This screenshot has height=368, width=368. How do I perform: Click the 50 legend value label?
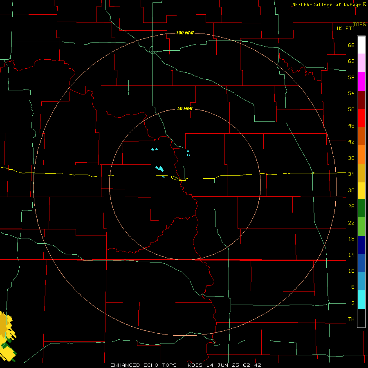pyautogui.click(x=351, y=110)
